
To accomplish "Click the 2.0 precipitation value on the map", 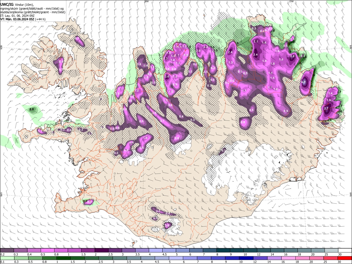I will coord(198,51).
